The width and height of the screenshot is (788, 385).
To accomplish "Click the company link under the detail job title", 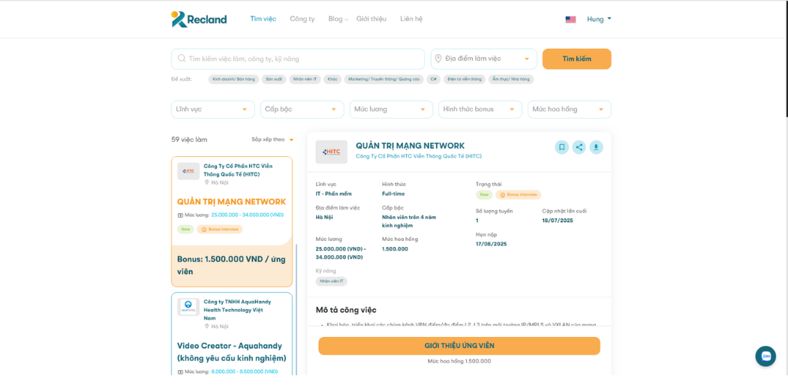I will pos(419,156).
